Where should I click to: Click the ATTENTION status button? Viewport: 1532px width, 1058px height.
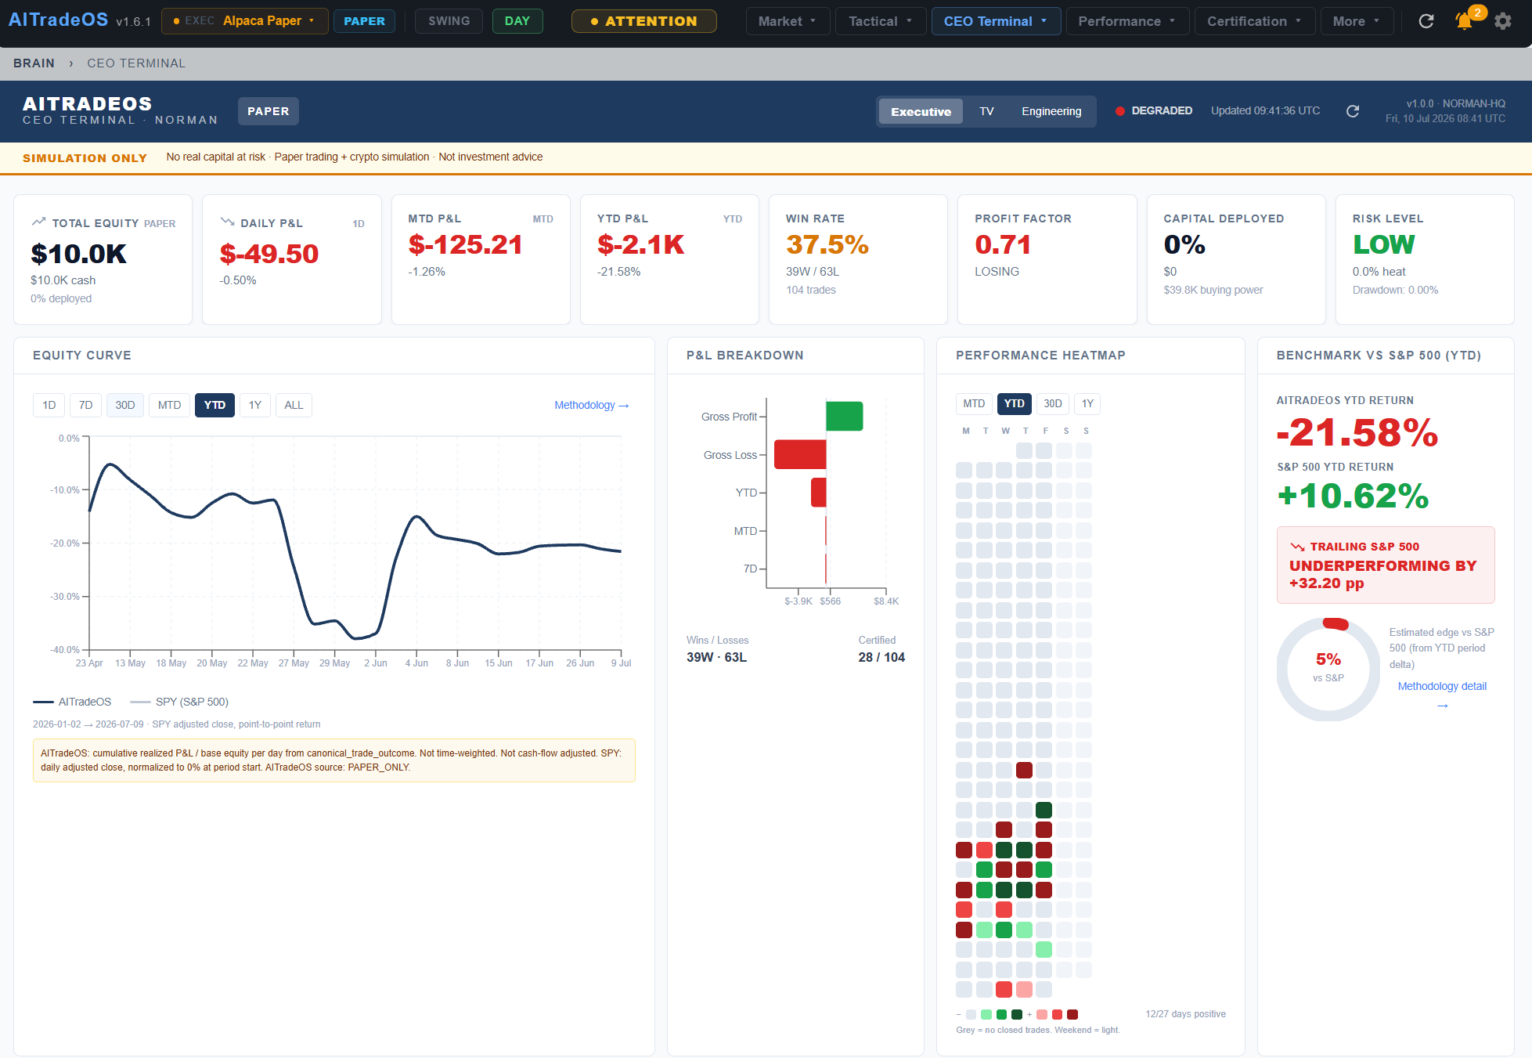pyautogui.click(x=643, y=21)
